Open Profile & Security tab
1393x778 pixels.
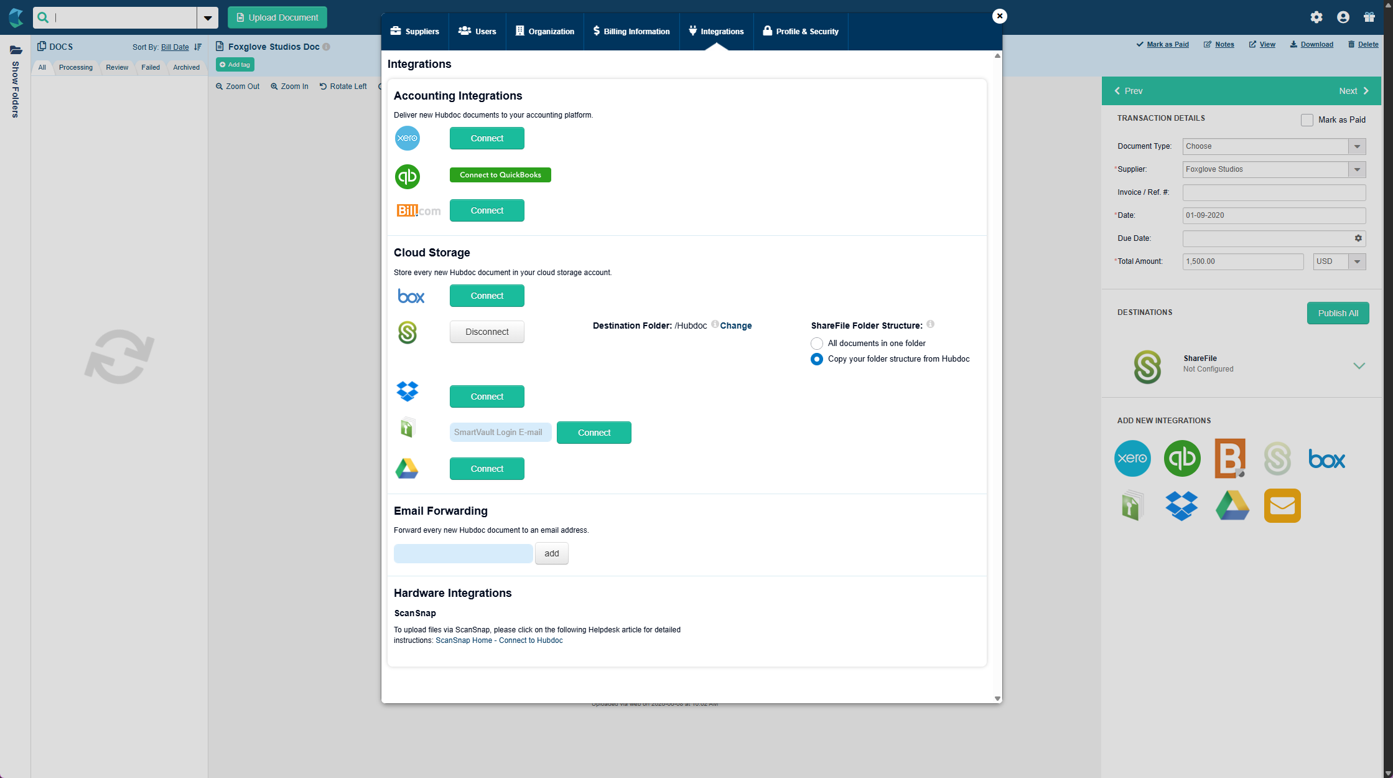tap(801, 32)
